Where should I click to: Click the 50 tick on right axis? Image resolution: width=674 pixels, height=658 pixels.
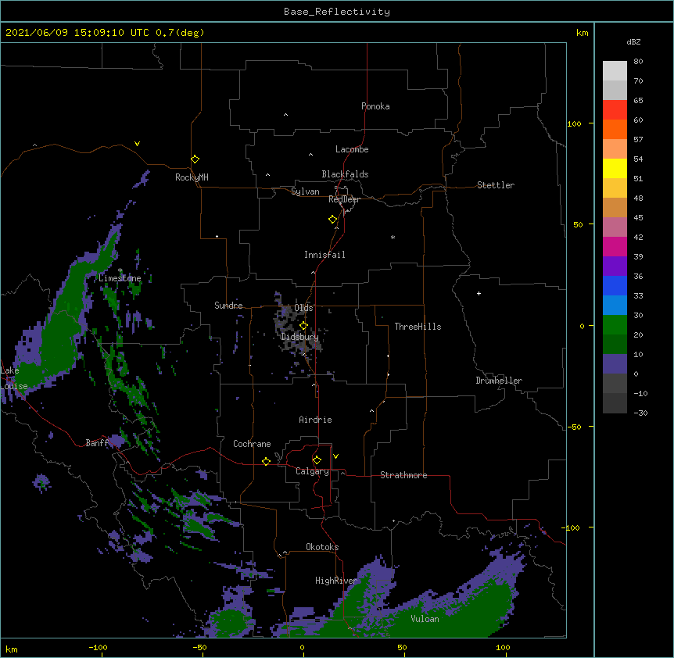coord(578,224)
